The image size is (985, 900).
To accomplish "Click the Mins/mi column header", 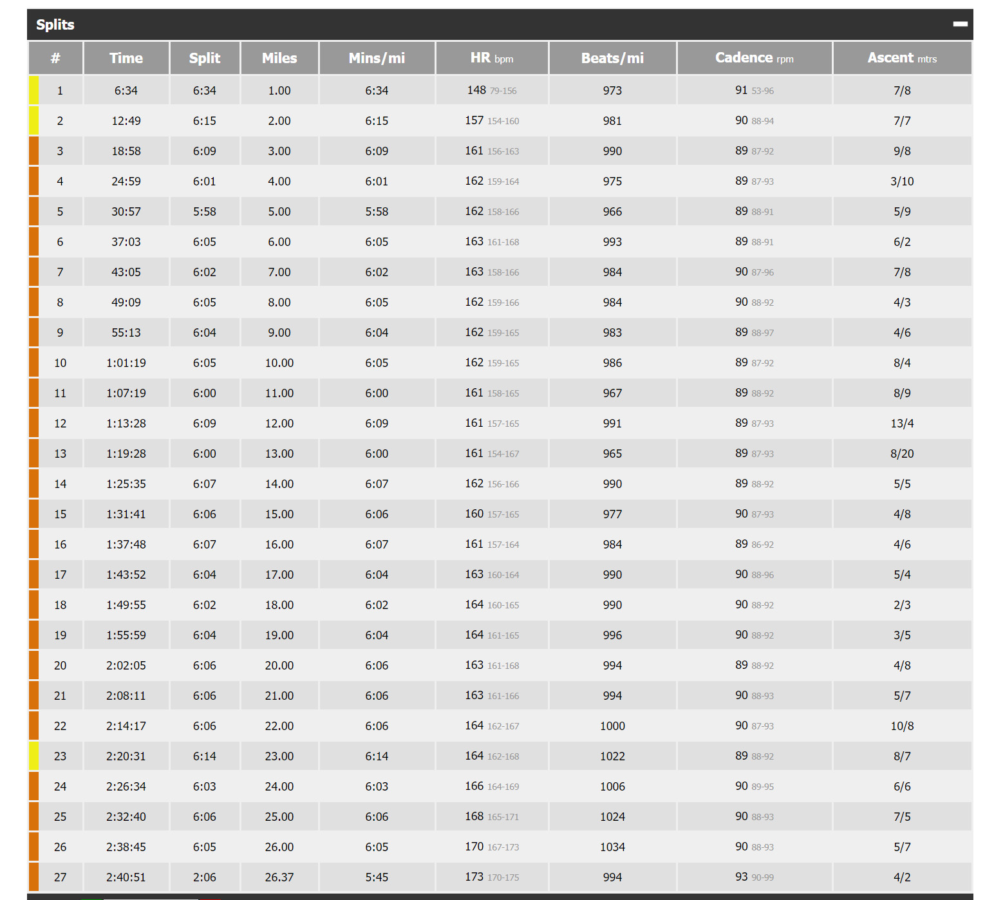I will 377,58.
